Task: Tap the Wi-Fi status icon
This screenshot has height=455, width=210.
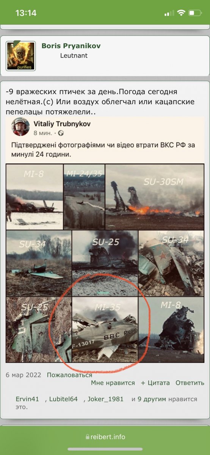Action: pos(181,13)
